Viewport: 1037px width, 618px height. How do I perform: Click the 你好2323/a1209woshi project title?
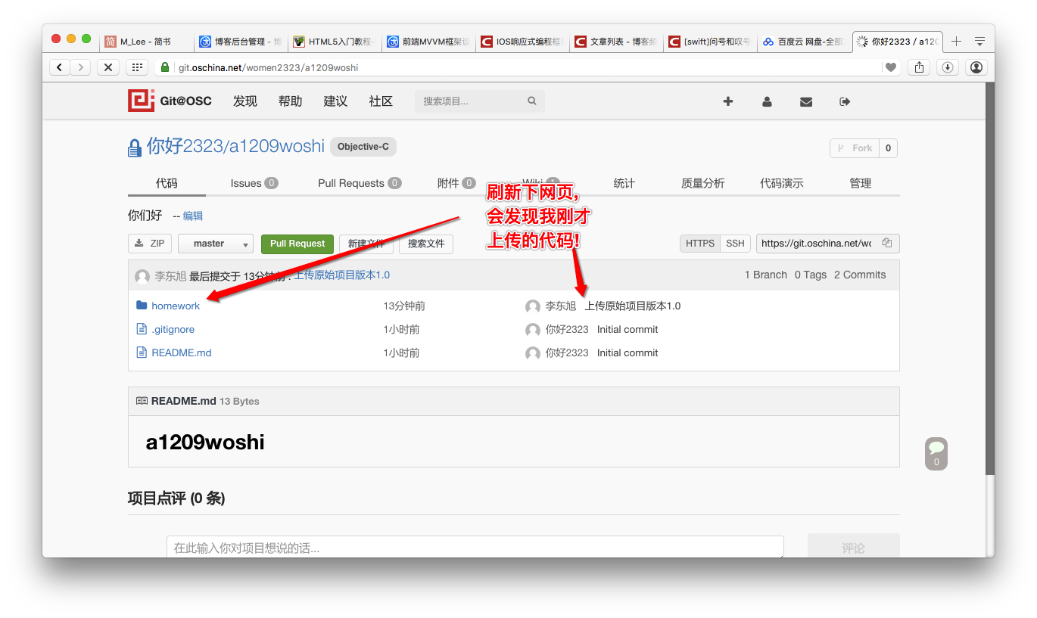tap(235, 146)
